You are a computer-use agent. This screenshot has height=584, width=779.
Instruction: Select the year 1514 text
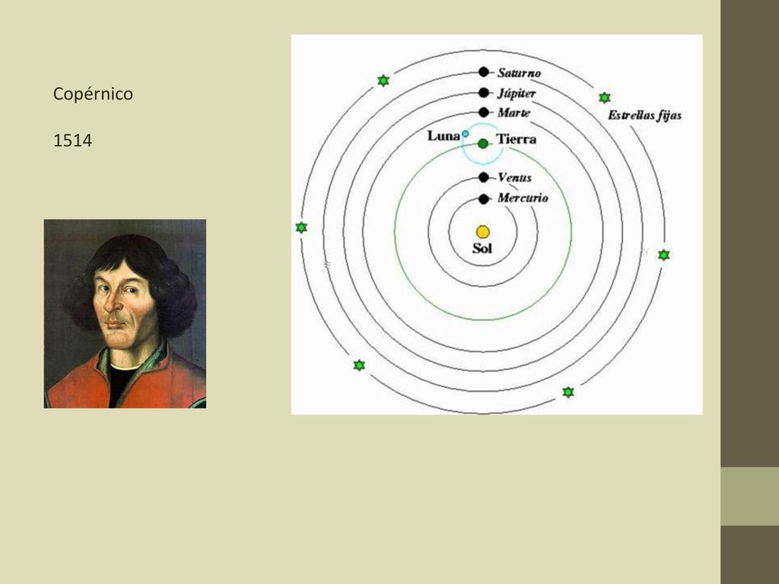click(72, 141)
